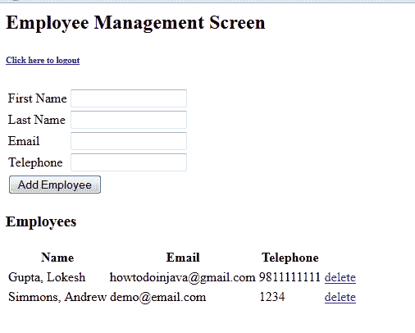Click the 'Email' form label
415x333 pixels.
tap(24, 141)
